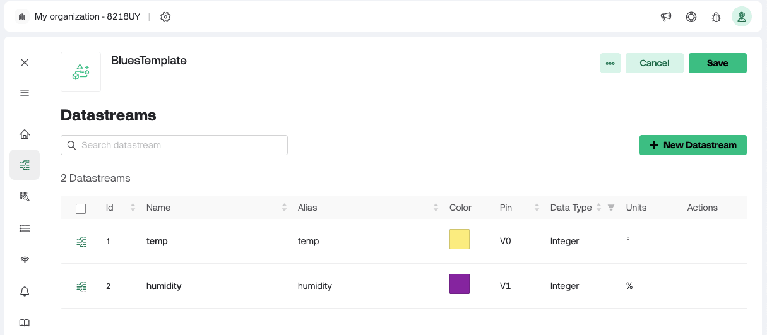Open the user profile avatar

click(742, 17)
